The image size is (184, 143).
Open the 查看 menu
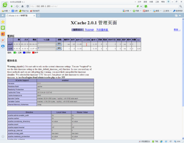click(x=145, y=2)
